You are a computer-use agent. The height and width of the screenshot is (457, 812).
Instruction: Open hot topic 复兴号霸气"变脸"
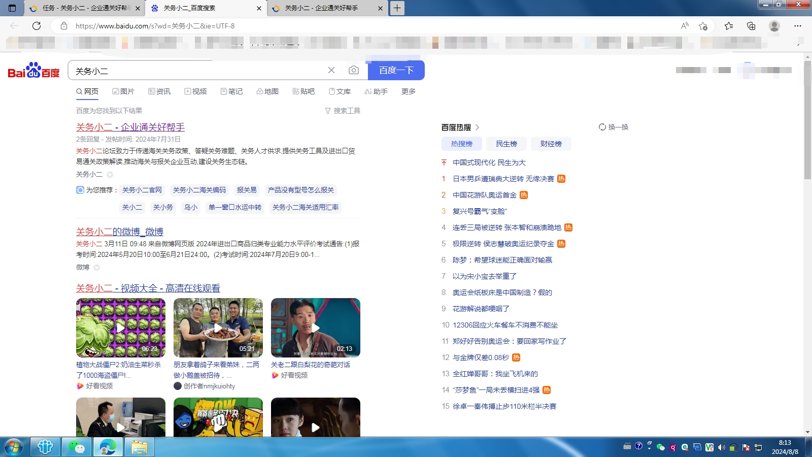[x=480, y=211]
